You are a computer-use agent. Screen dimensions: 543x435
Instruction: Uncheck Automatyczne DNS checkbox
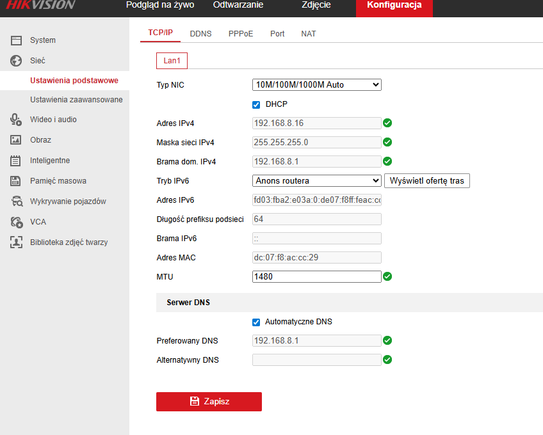[256, 322]
